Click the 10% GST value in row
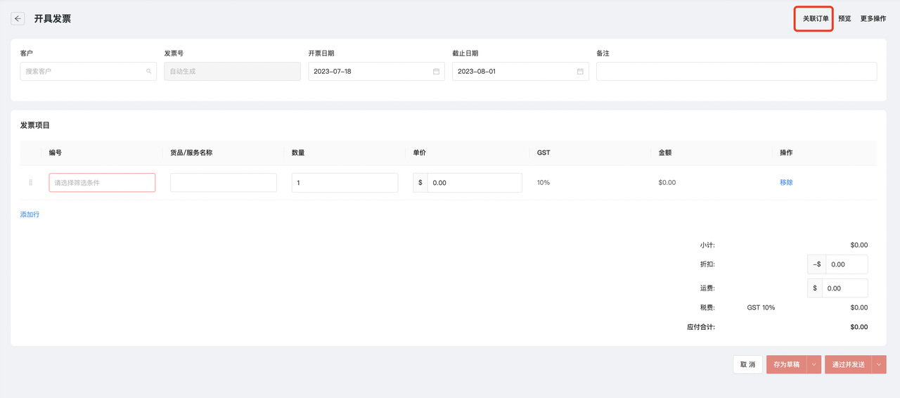900x398 pixels. click(544, 182)
